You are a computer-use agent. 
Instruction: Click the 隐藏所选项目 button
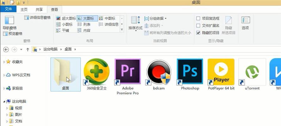(x=229, y=25)
